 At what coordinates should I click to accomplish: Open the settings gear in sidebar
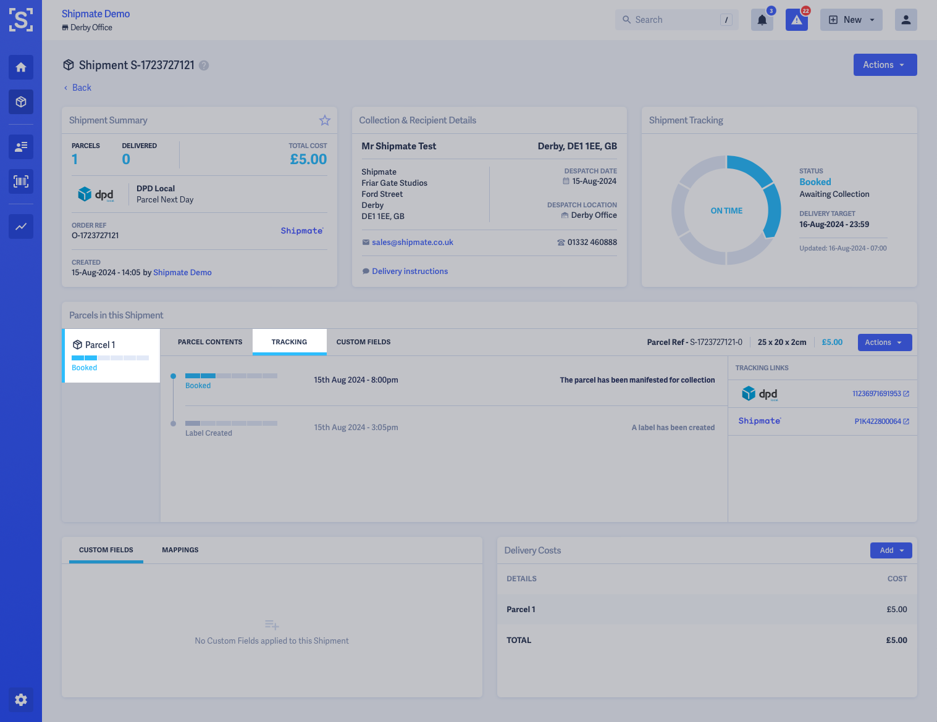click(21, 700)
